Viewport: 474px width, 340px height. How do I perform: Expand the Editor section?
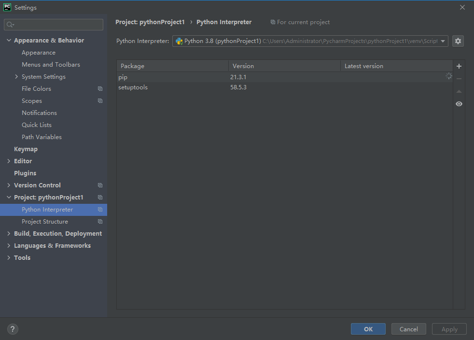[x=8, y=161]
